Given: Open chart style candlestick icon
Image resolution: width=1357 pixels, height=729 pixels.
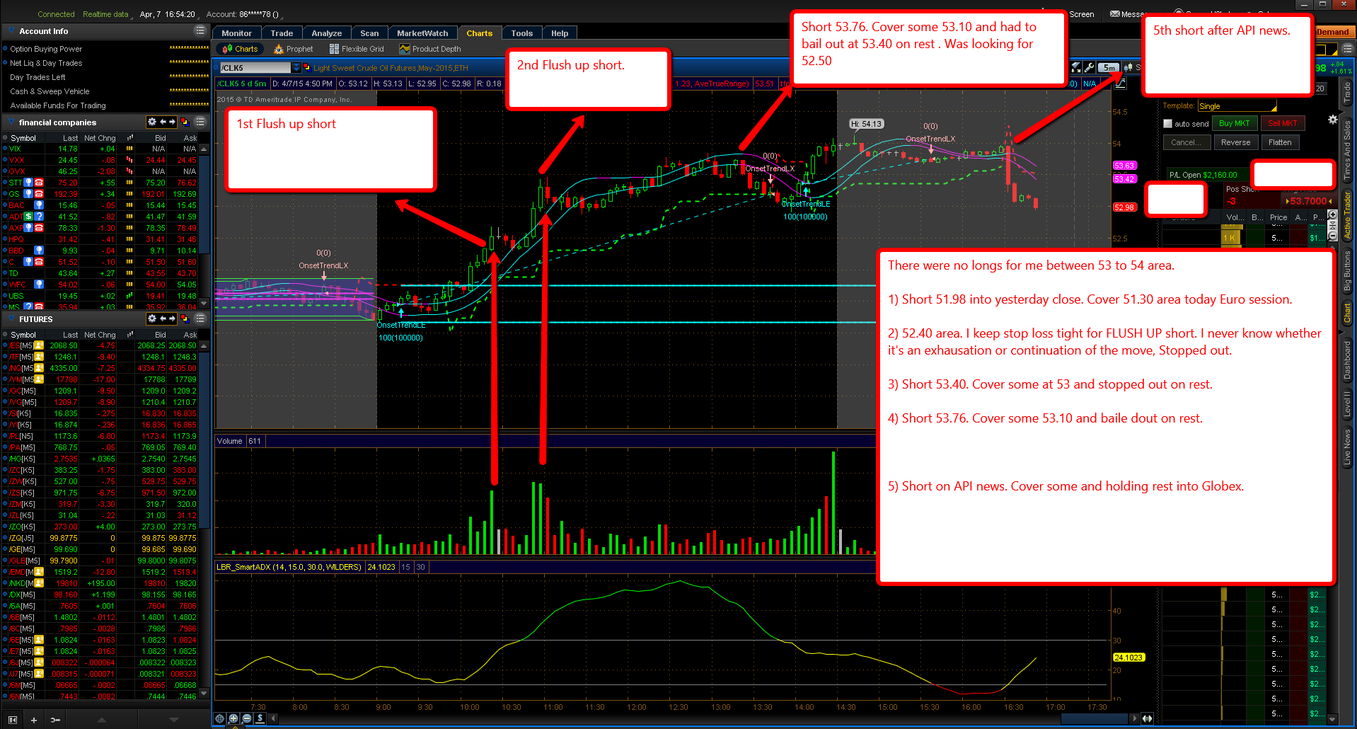Looking at the screenshot, I should (x=1128, y=67).
